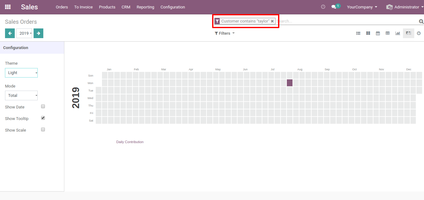Open the Configuration menu
Image resolution: width=424 pixels, height=200 pixels.
(x=173, y=7)
